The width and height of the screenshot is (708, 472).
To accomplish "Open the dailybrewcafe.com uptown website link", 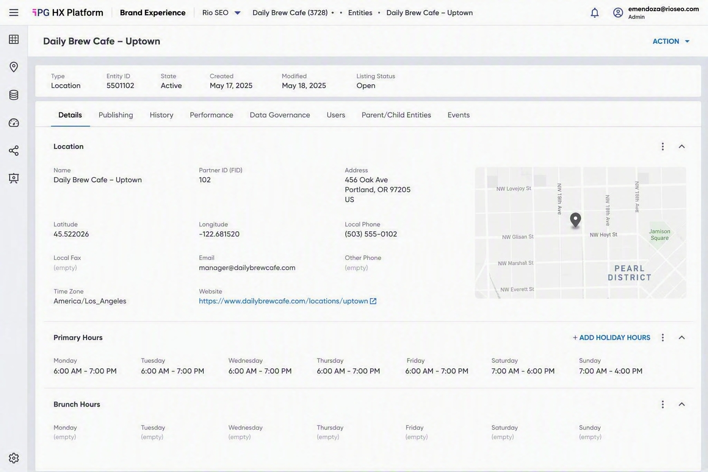I will click(283, 301).
